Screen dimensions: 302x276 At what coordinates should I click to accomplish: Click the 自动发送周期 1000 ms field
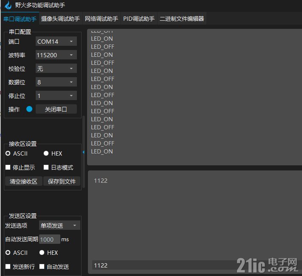[50, 239]
